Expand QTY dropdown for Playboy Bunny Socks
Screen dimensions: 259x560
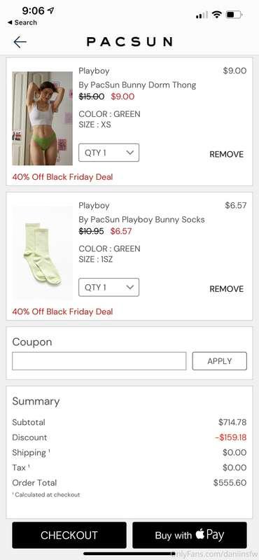pyautogui.click(x=109, y=287)
